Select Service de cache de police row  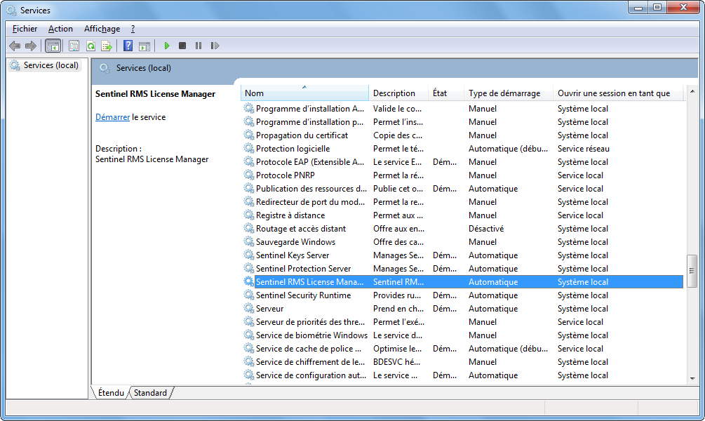click(x=463, y=349)
